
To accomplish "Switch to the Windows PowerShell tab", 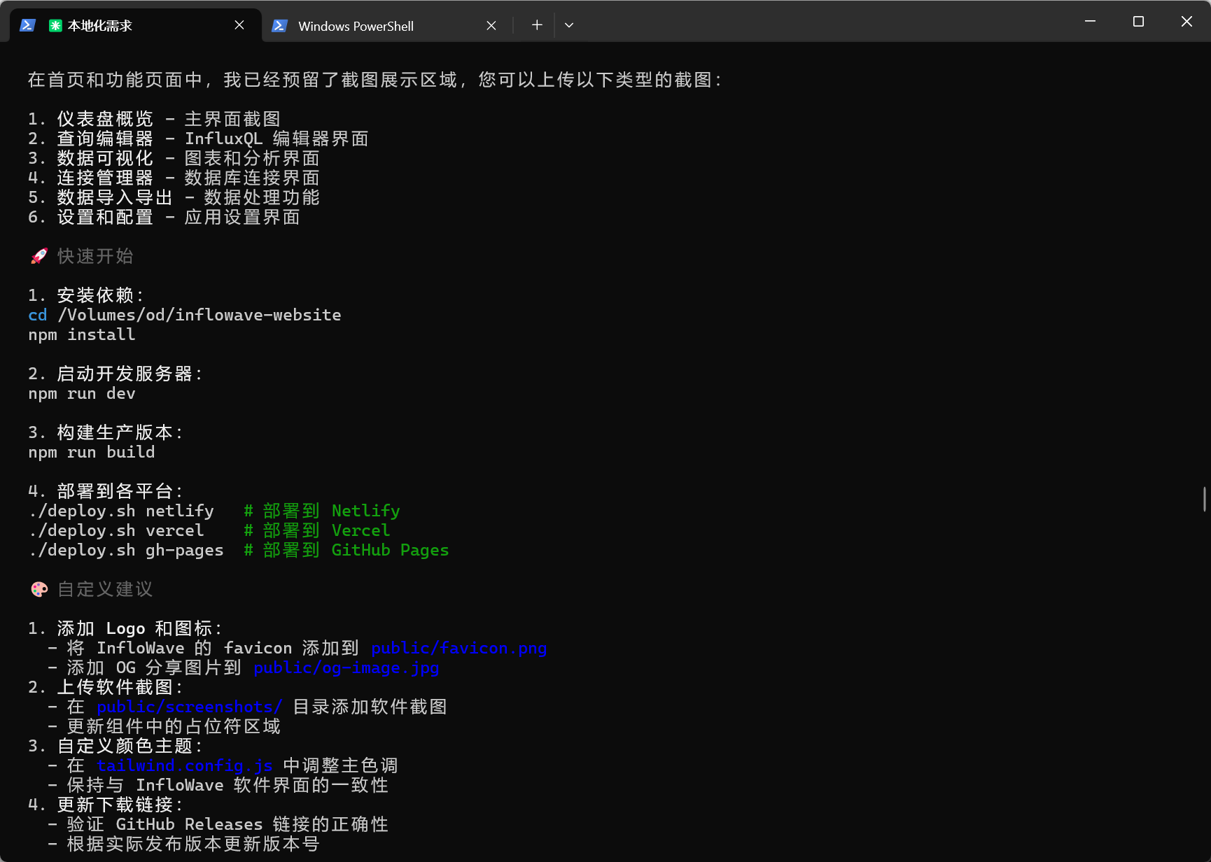I will tap(356, 26).
